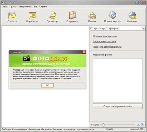Screen dimensions: 147x132
Task: Click the 528 x 616 size in status bar
Action: (x=109, y=129)
